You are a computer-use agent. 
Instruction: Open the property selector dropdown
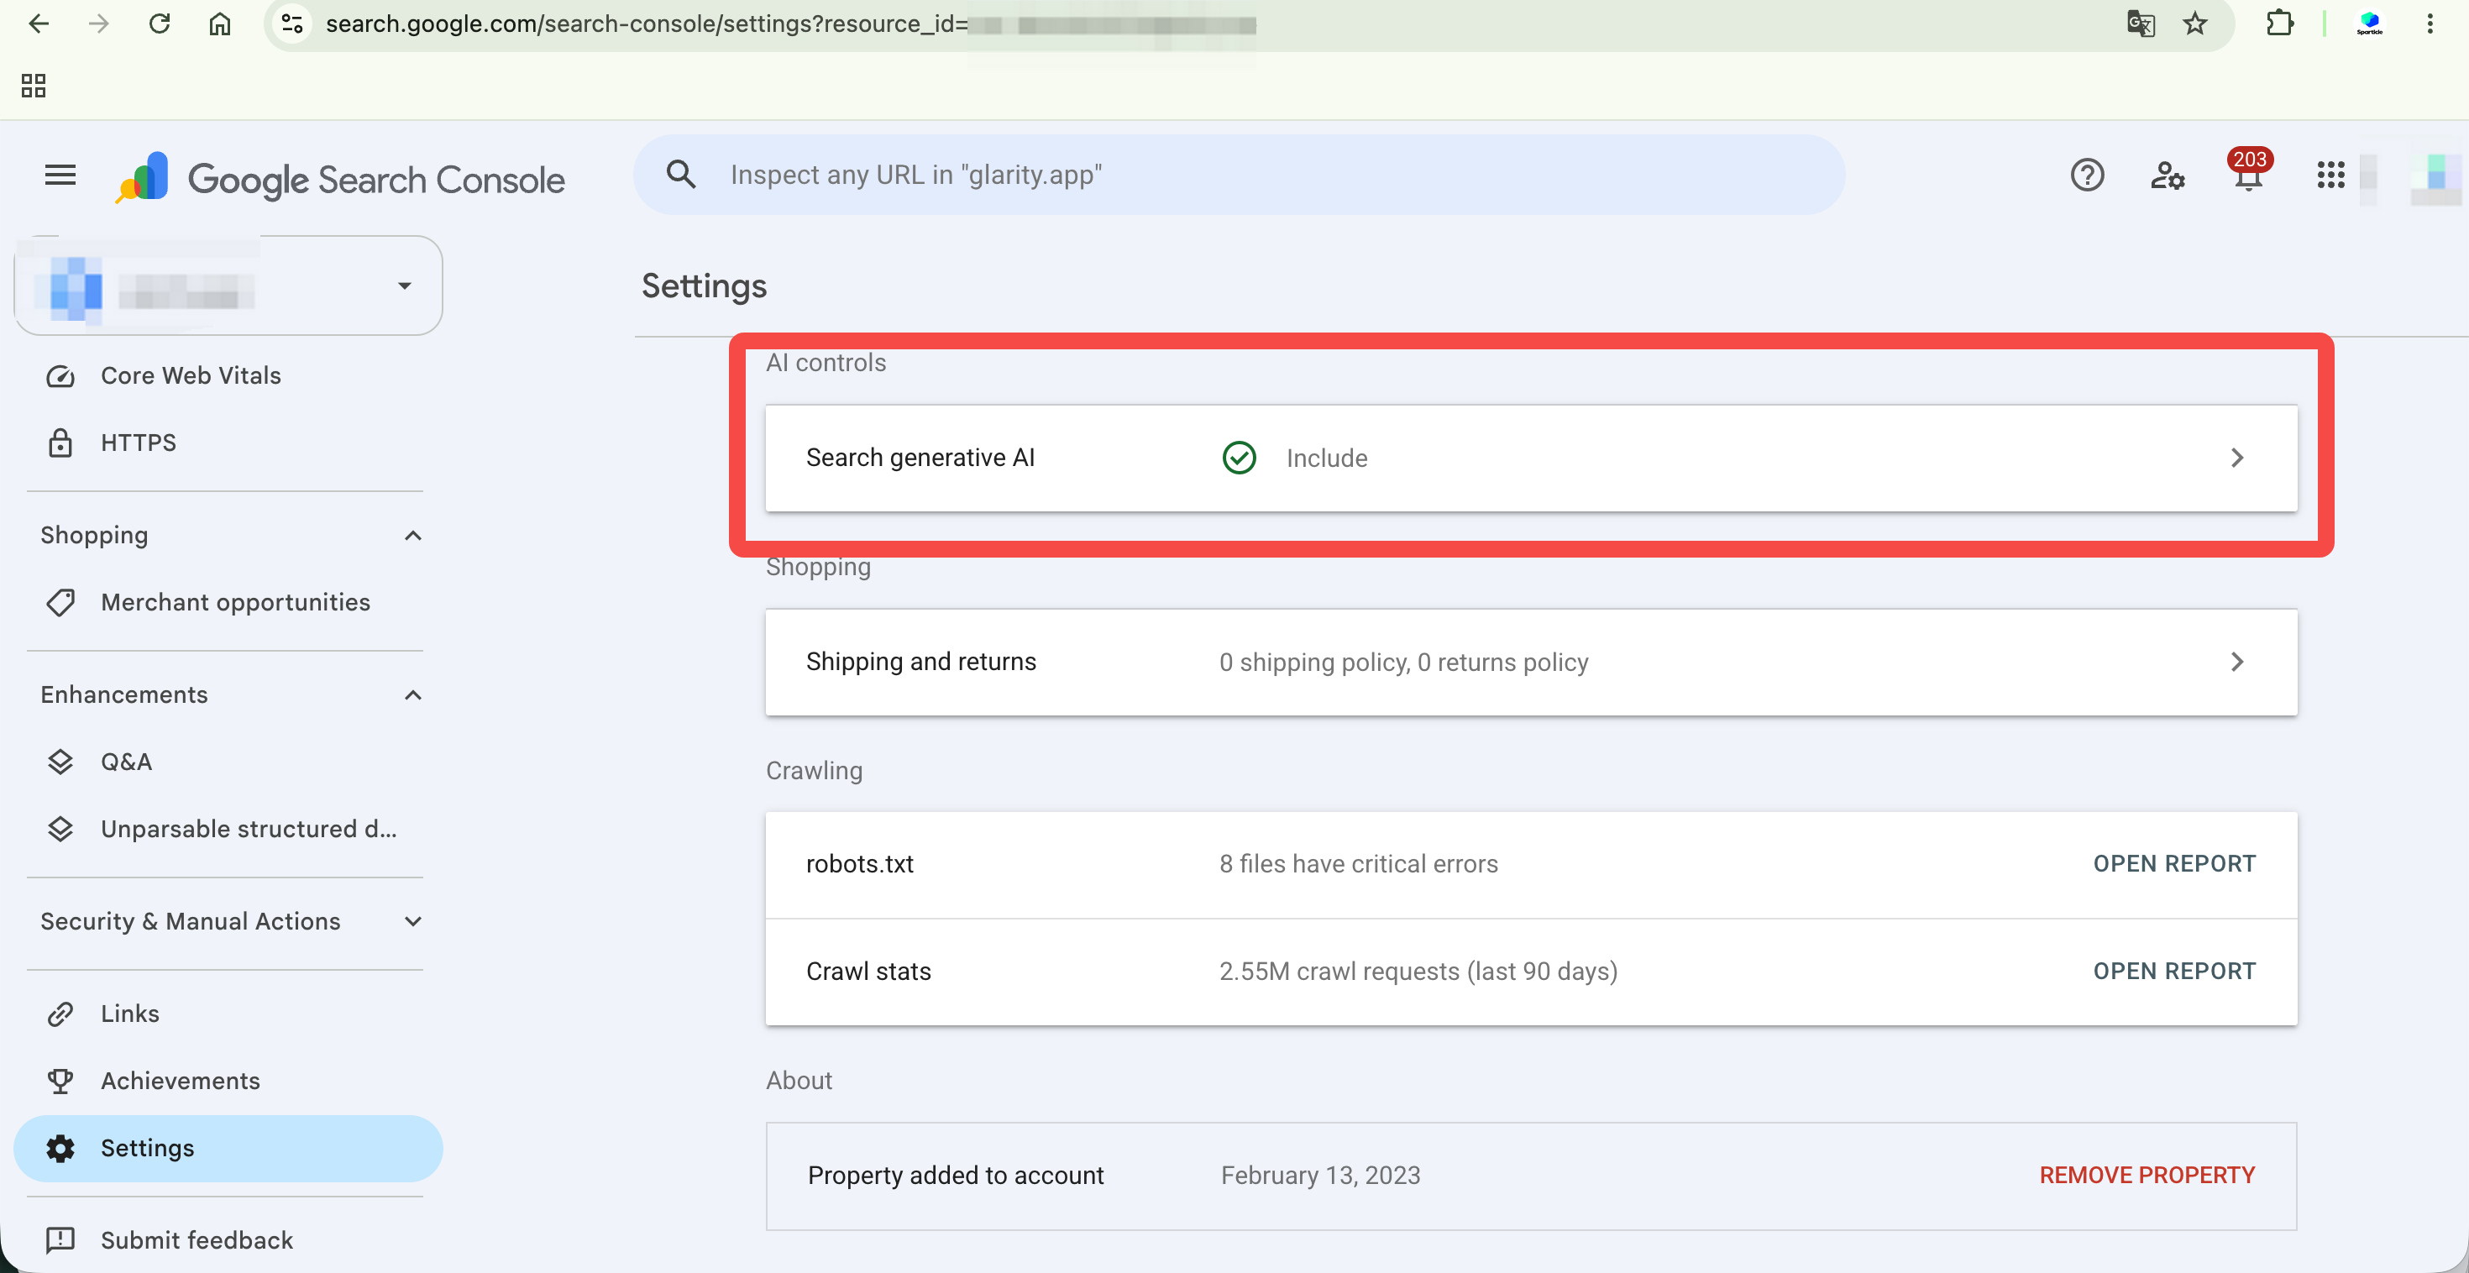228,286
